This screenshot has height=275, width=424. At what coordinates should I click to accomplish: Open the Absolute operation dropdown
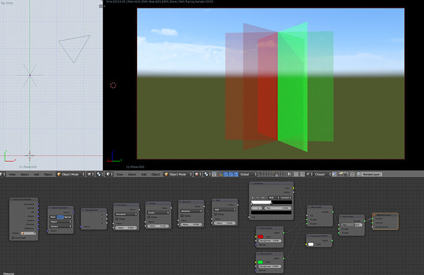pos(191,211)
